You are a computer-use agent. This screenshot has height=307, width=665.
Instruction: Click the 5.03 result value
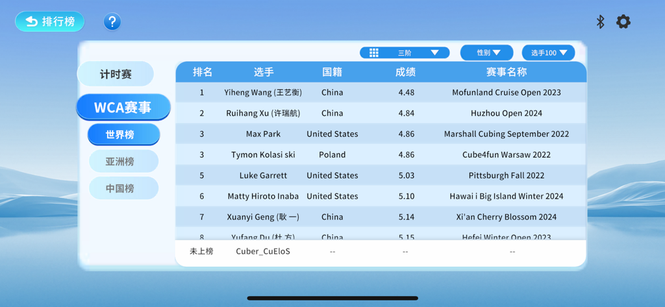pos(407,175)
